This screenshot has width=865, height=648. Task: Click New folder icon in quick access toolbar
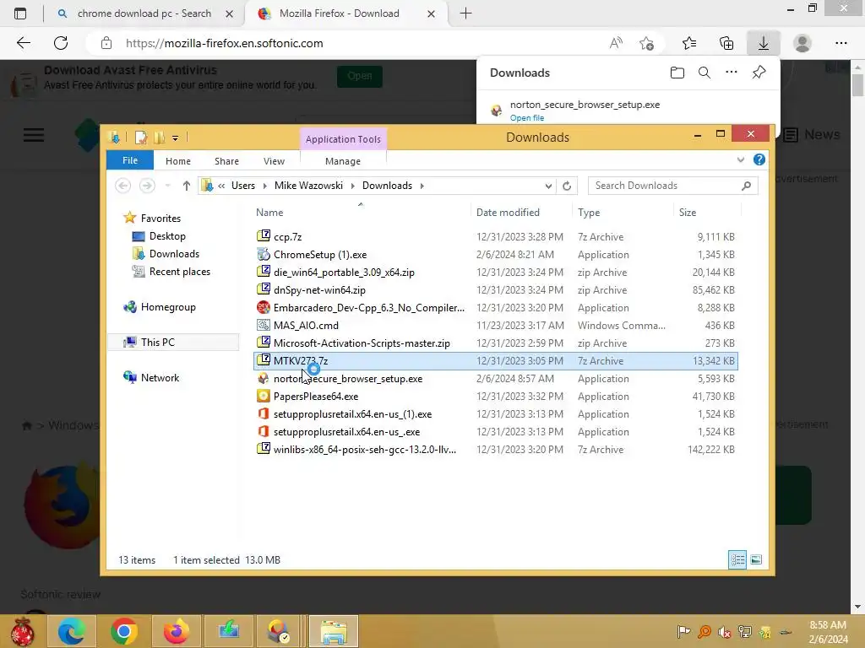(x=160, y=138)
